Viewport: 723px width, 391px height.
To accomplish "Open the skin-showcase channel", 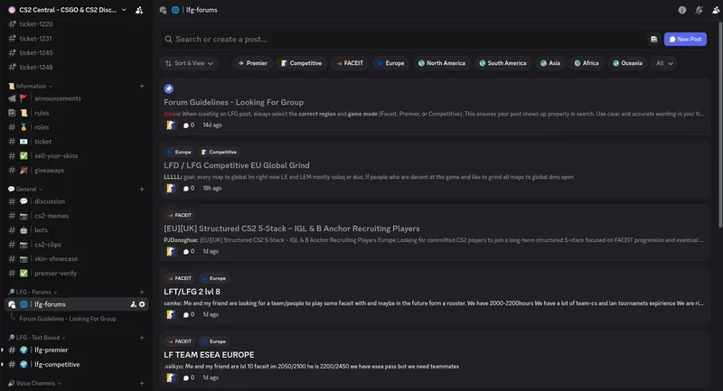I will click(77, 259).
